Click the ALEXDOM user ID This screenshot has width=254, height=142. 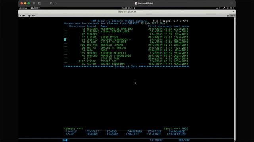(92, 29)
